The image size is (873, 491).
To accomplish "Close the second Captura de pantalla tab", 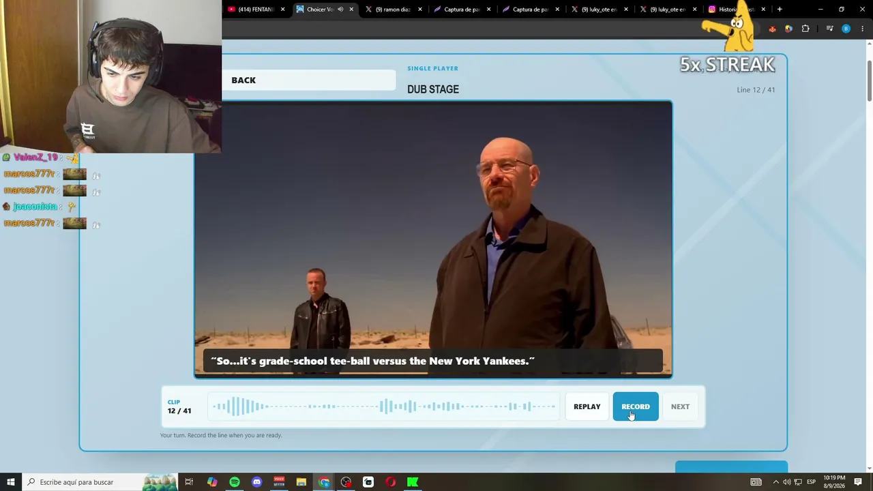I will (557, 10).
